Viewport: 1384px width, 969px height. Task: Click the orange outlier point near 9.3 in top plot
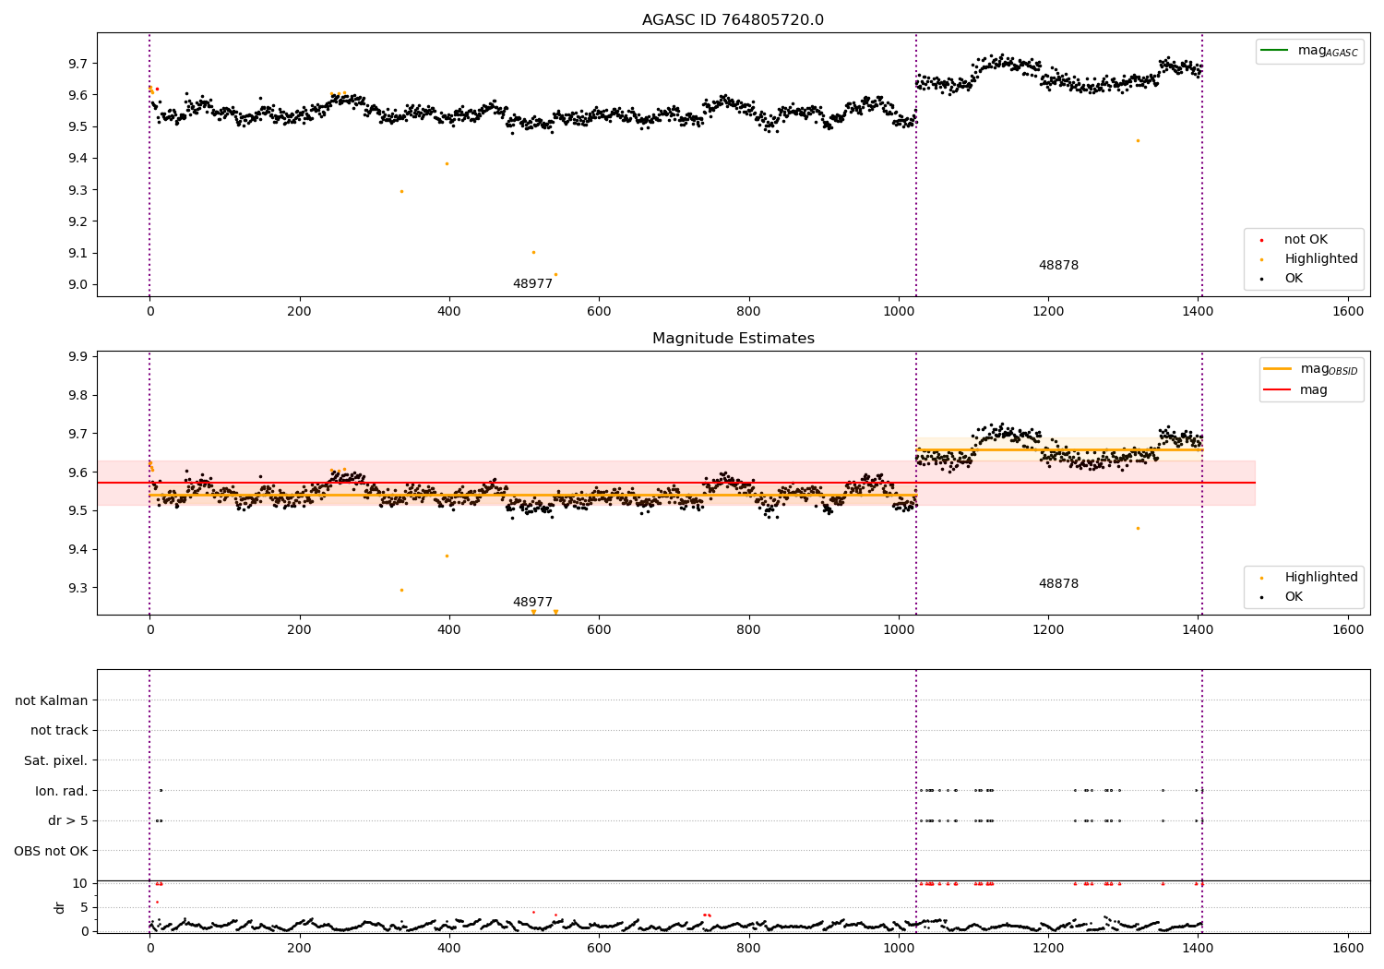[x=401, y=191]
